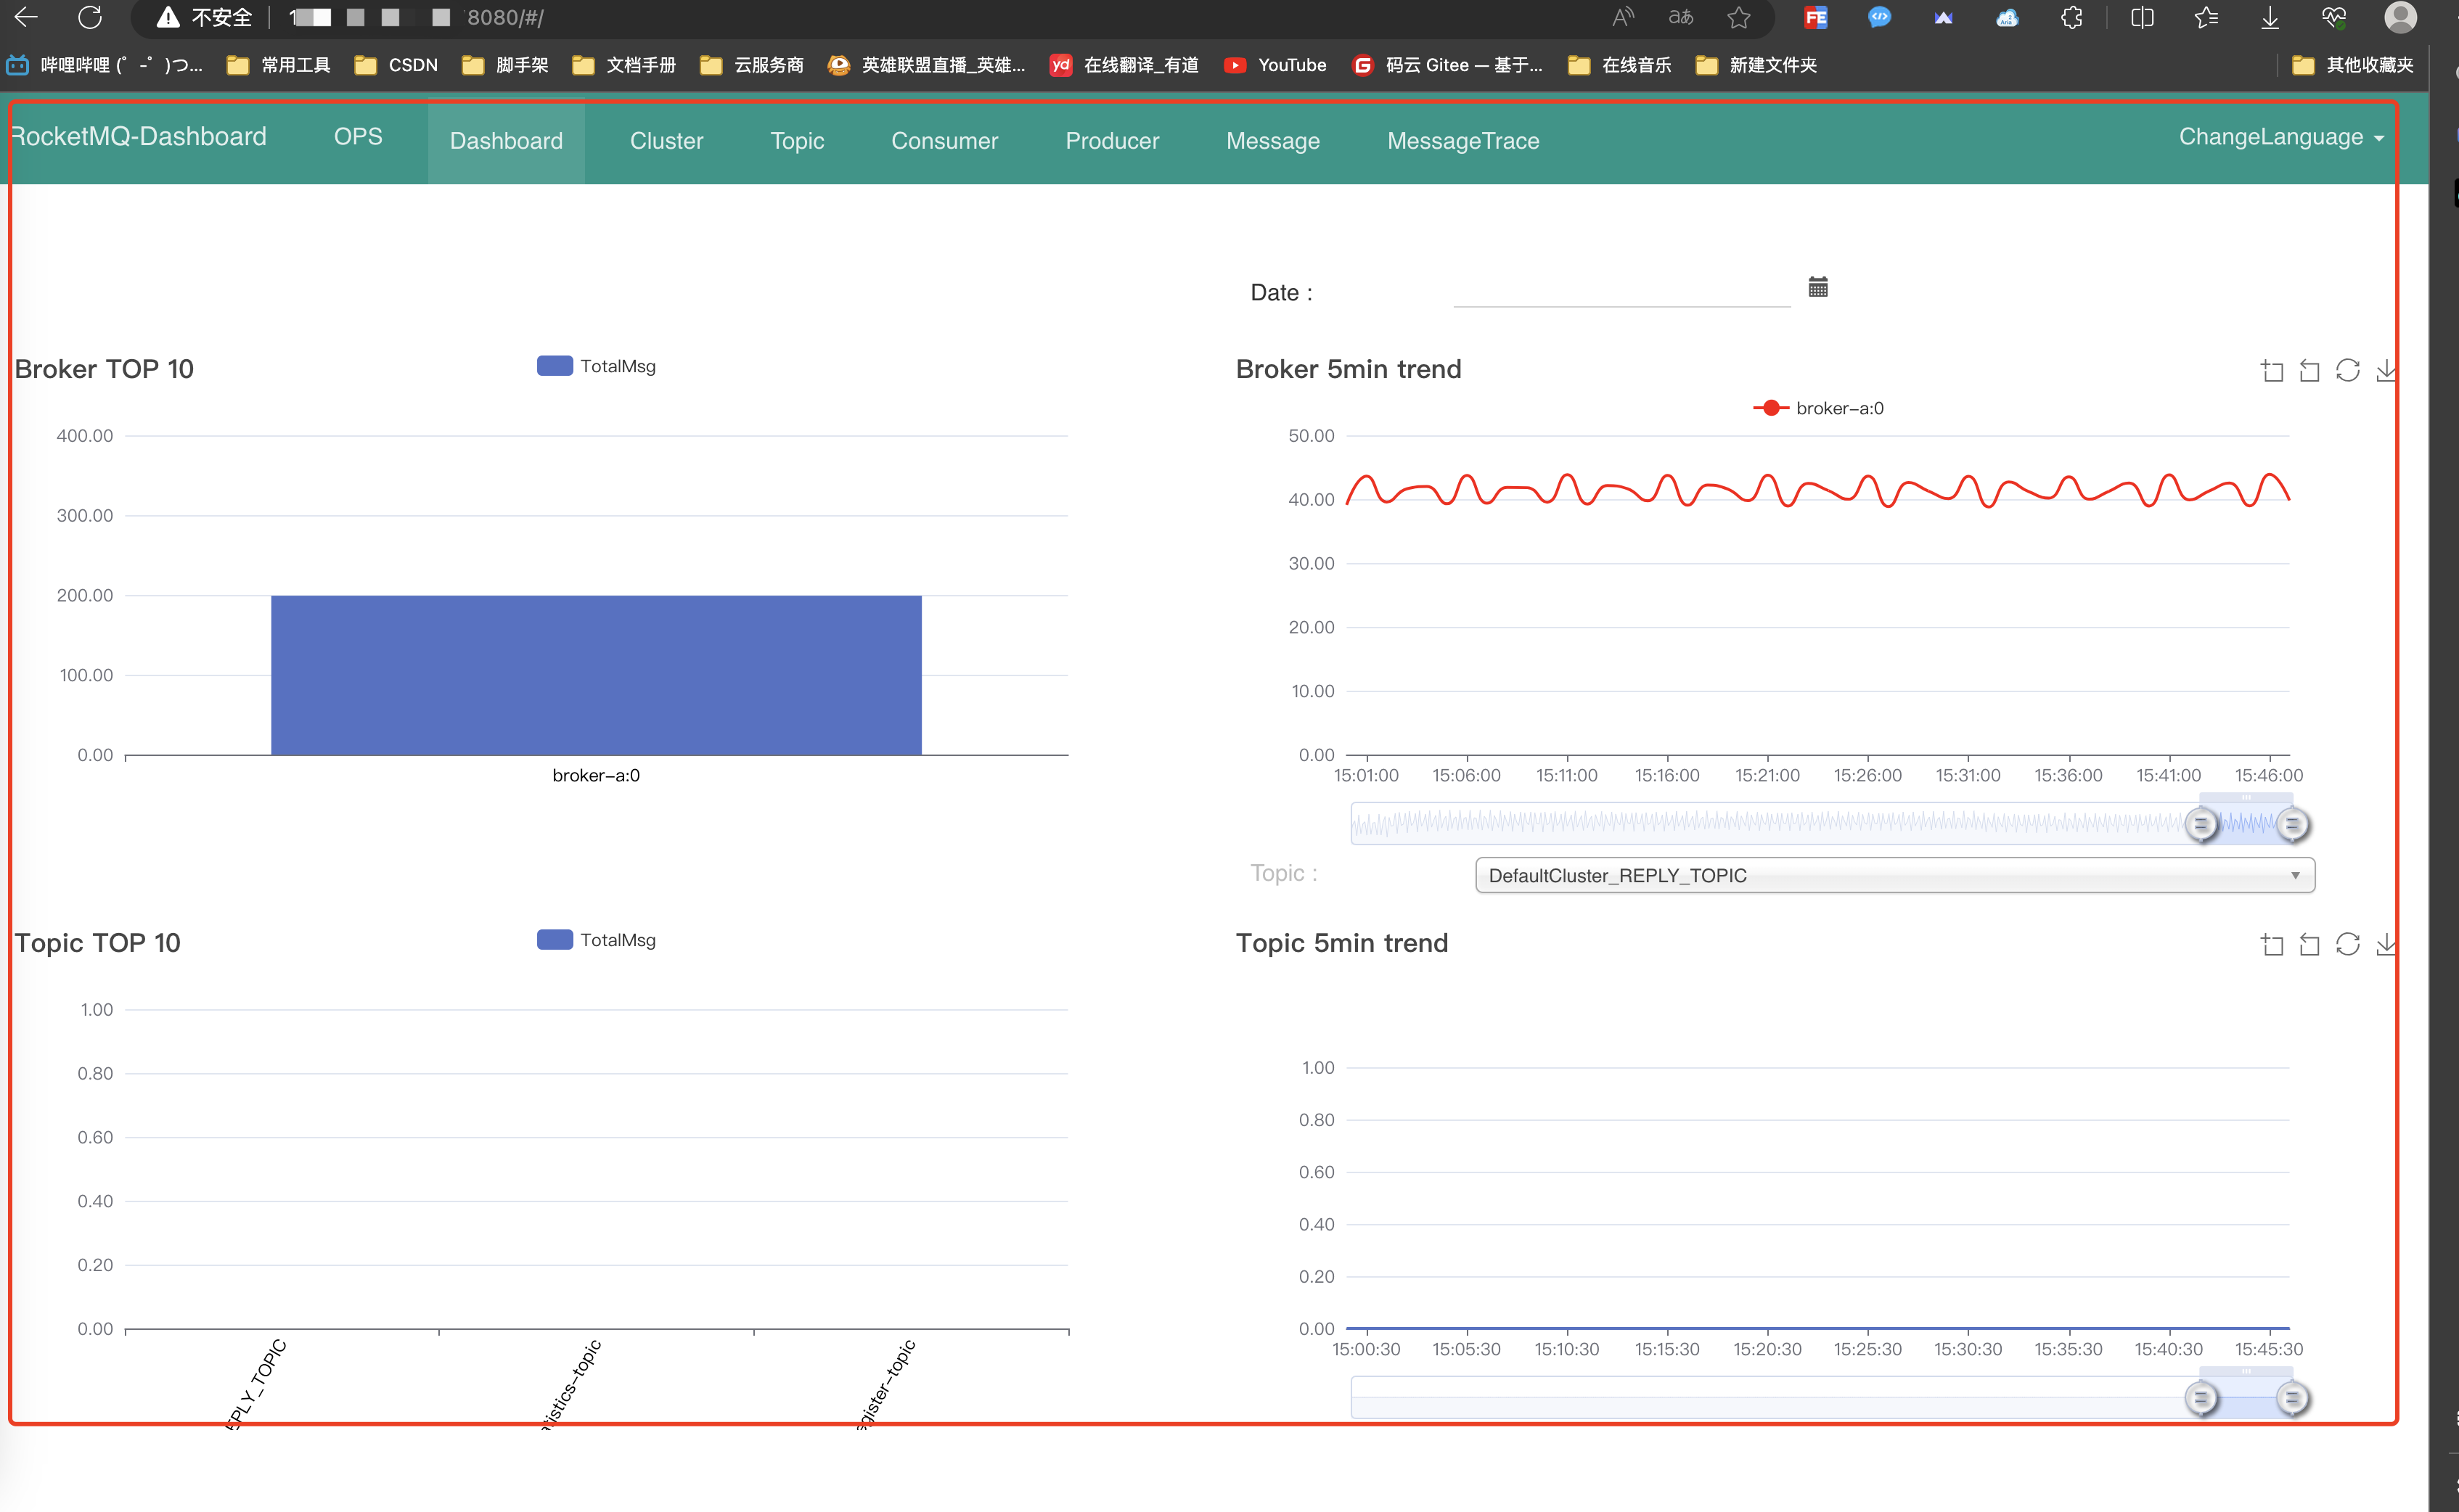Image resolution: width=2459 pixels, height=1512 pixels.
Task: Open the 常用工具 bookmark folder
Action: (x=278, y=65)
